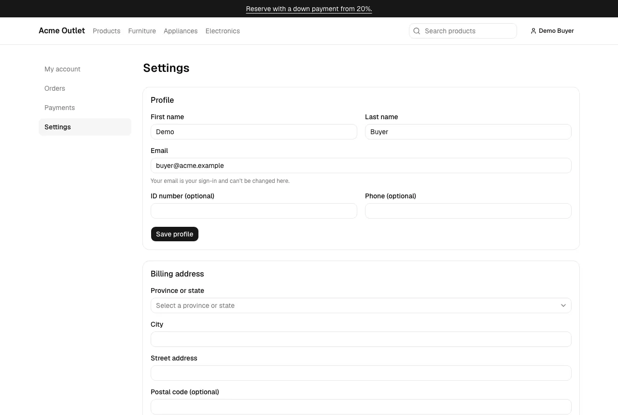Open the Demo Buyer account menu
The width and height of the screenshot is (618, 415).
click(x=552, y=31)
